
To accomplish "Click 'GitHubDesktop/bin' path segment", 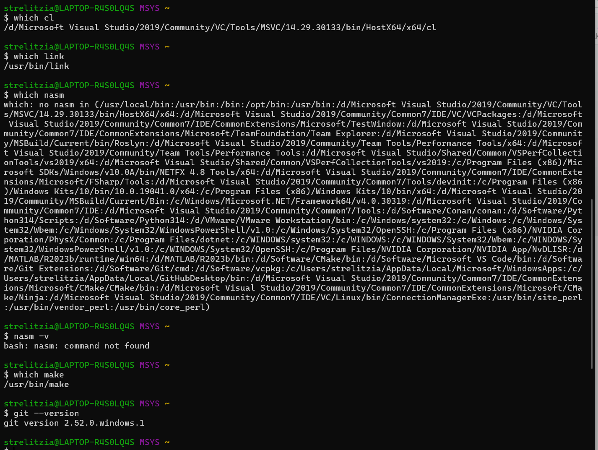I will (x=203, y=278).
